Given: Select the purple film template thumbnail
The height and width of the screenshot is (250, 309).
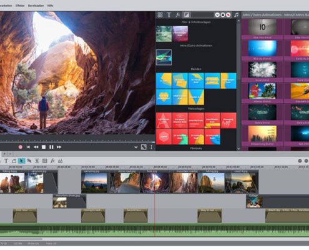Looking at the screenshot, I should [x=180, y=34].
